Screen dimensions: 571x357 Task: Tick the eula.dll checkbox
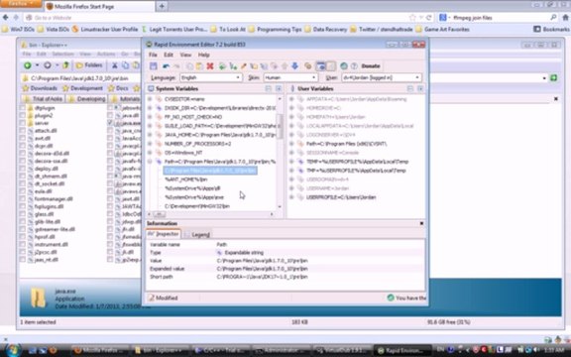tap(23, 191)
